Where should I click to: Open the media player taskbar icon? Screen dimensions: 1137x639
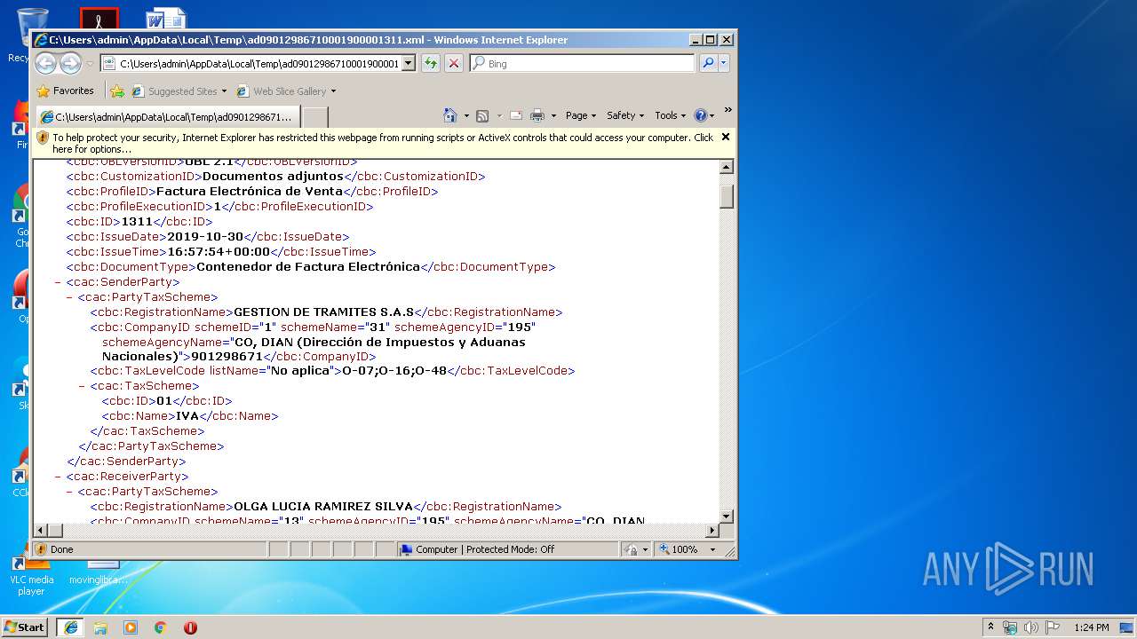[x=131, y=627]
